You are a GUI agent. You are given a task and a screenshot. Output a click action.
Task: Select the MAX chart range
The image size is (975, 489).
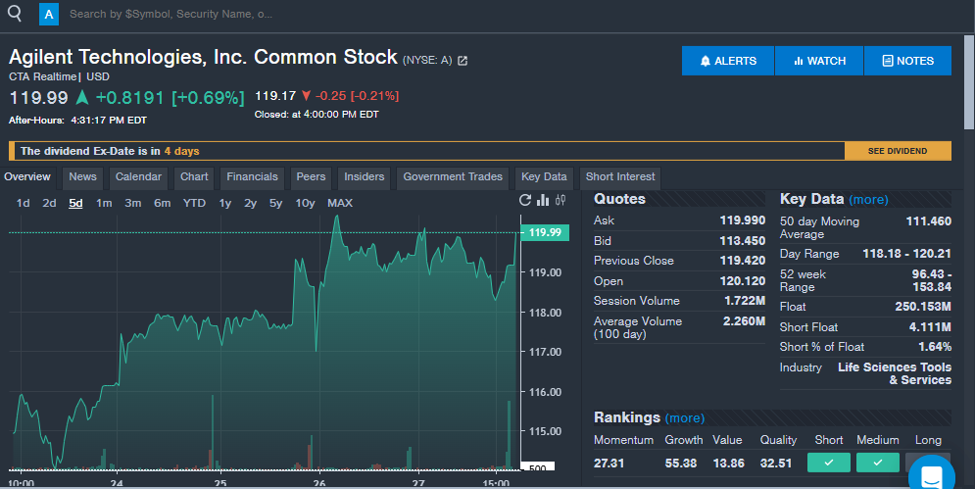point(340,204)
